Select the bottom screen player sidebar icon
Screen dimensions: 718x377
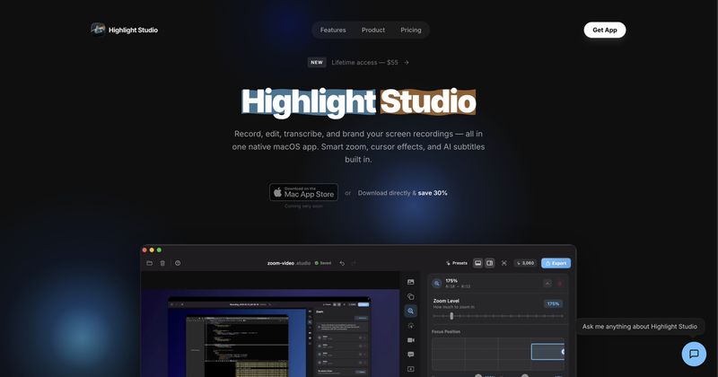411,369
